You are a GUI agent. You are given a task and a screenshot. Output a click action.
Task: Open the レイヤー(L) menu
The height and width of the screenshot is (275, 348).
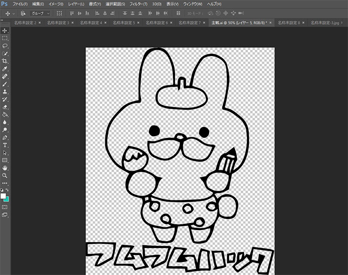click(x=76, y=4)
